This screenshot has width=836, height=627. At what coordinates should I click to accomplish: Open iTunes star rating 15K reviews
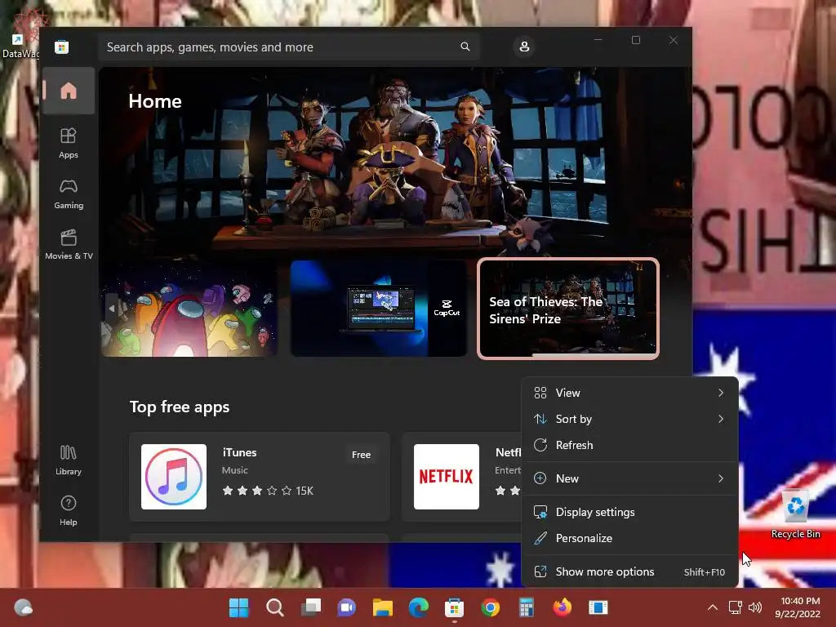[x=268, y=491]
